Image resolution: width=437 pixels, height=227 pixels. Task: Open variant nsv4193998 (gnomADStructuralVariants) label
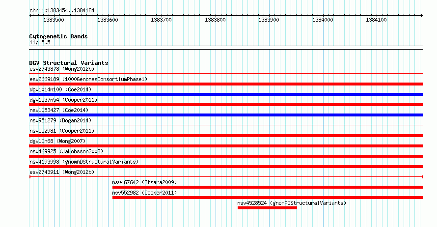click(x=84, y=162)
